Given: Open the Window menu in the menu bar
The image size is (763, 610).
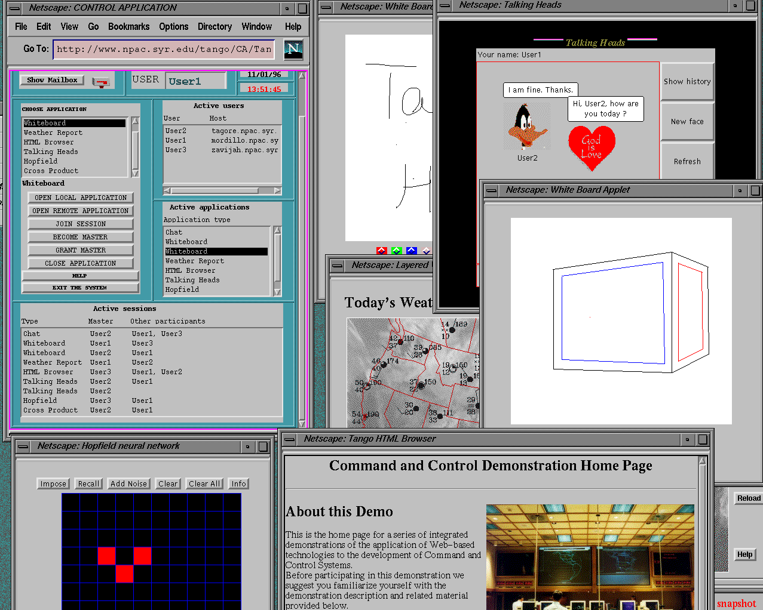Looking at the screenshot, I should (256, 27).
